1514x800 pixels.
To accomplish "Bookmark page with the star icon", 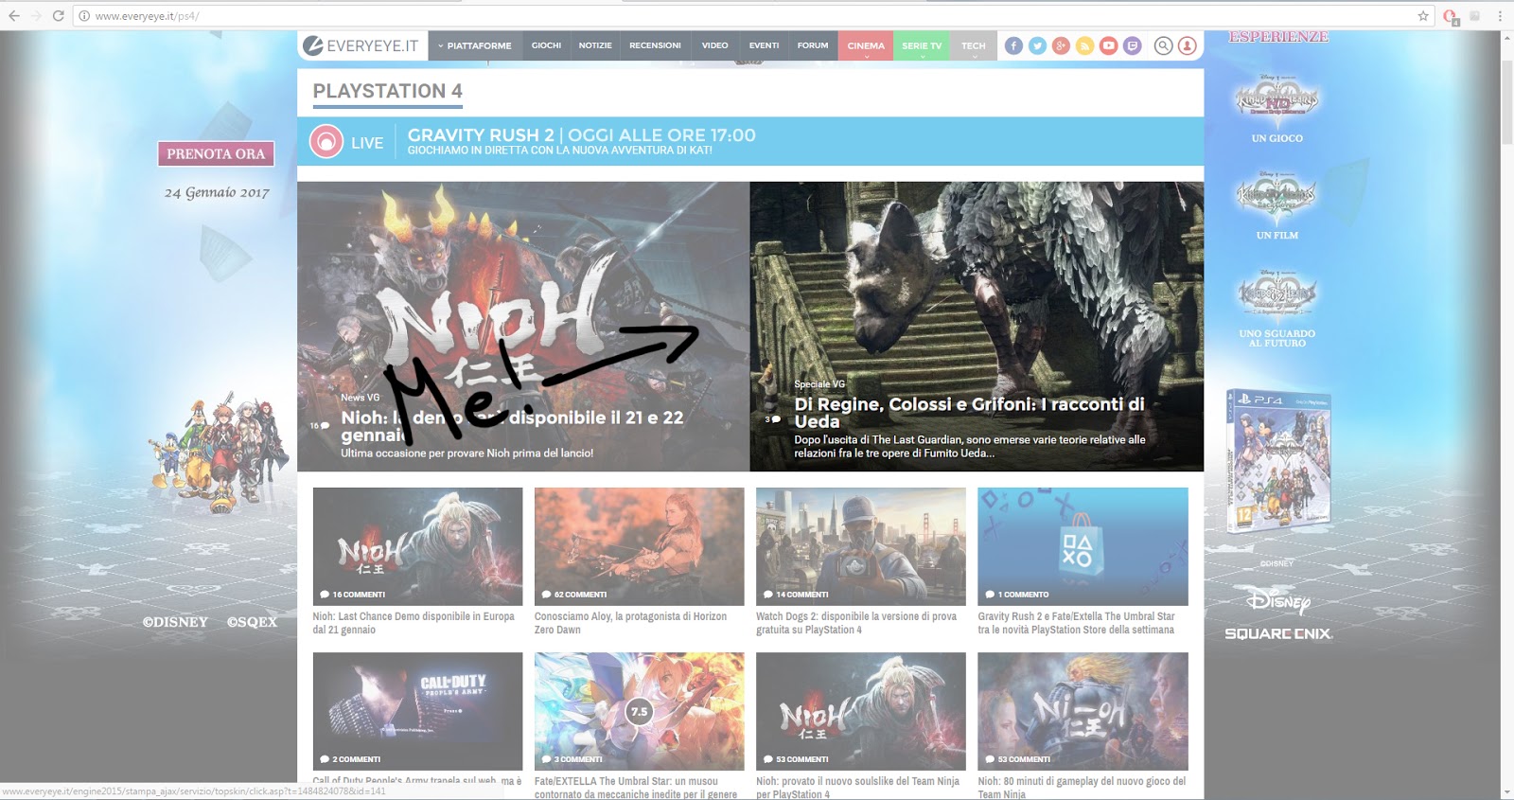I will pyautogui.click(x=1423, y=16).
